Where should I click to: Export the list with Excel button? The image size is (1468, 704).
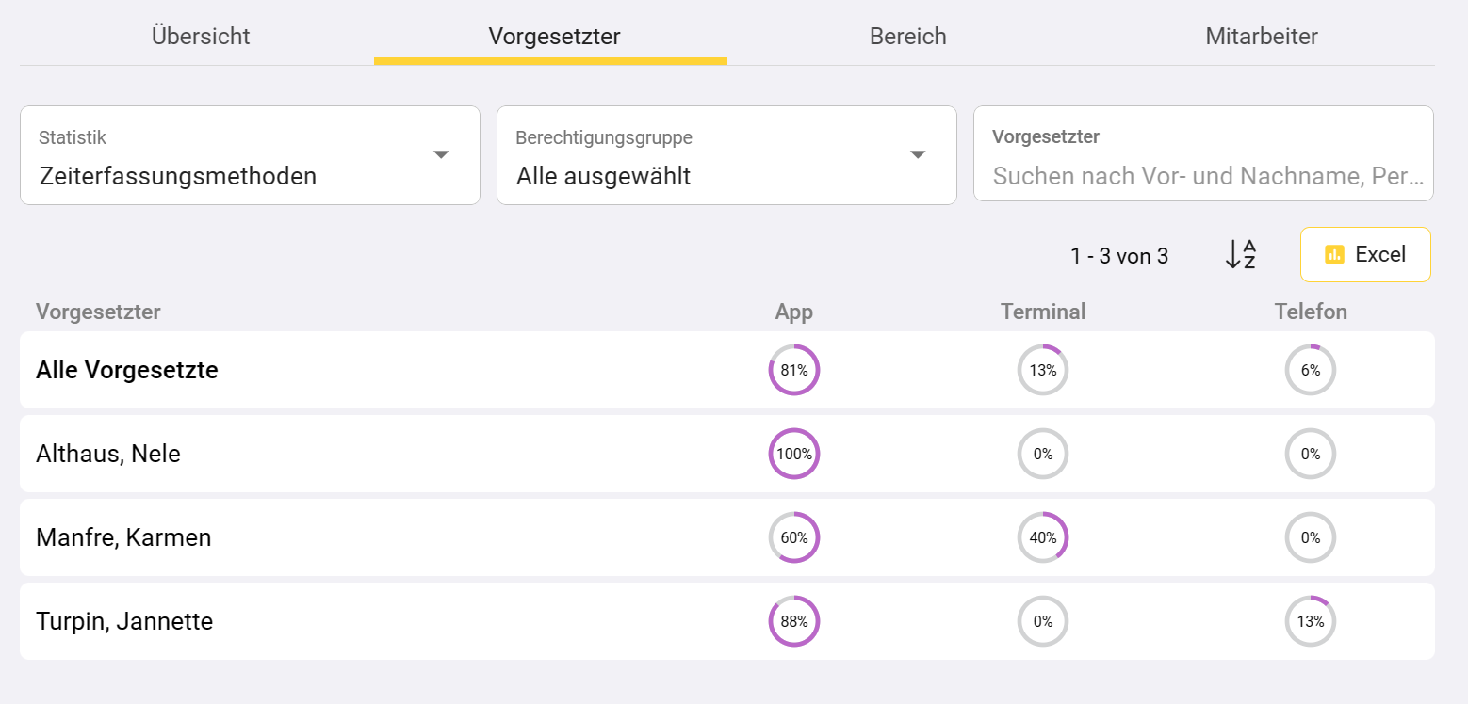(1365, 254)
